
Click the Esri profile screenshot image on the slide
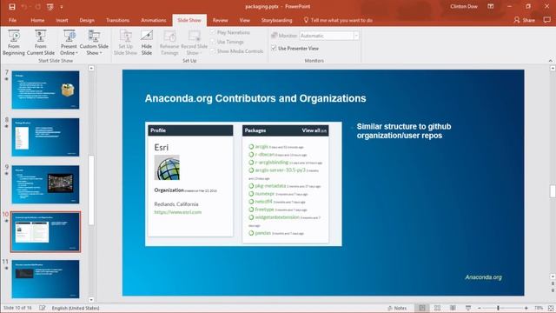click(x=243, y=183)
